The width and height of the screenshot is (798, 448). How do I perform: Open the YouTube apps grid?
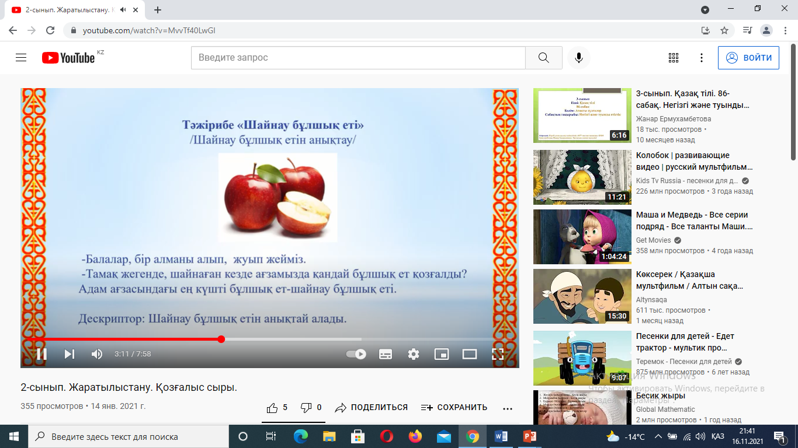(674, 58)
